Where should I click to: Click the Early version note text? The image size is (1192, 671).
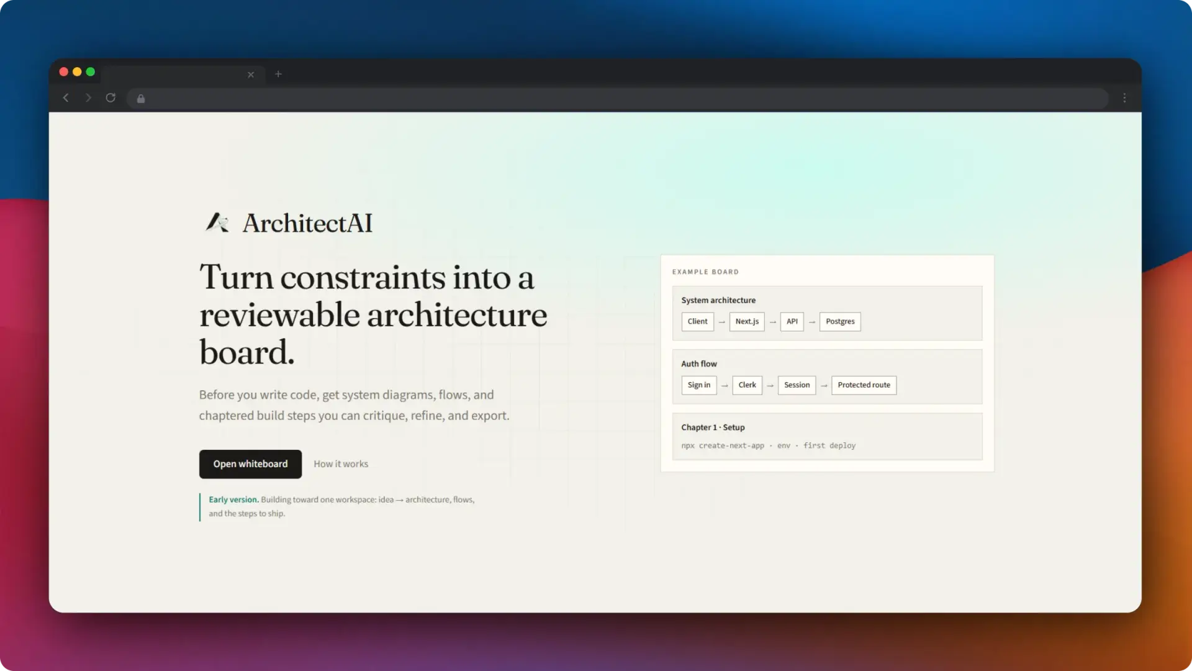pos(341,506)
